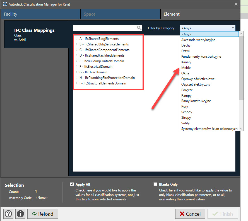Switch to the Space tab

120,14
